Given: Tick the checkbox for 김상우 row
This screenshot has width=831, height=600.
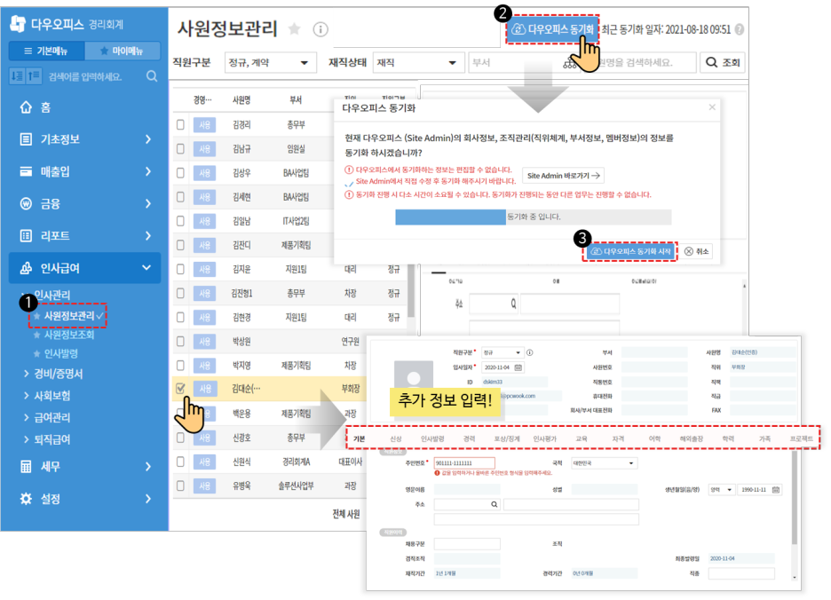Looking at the screenshot, I should pos(181,173).
